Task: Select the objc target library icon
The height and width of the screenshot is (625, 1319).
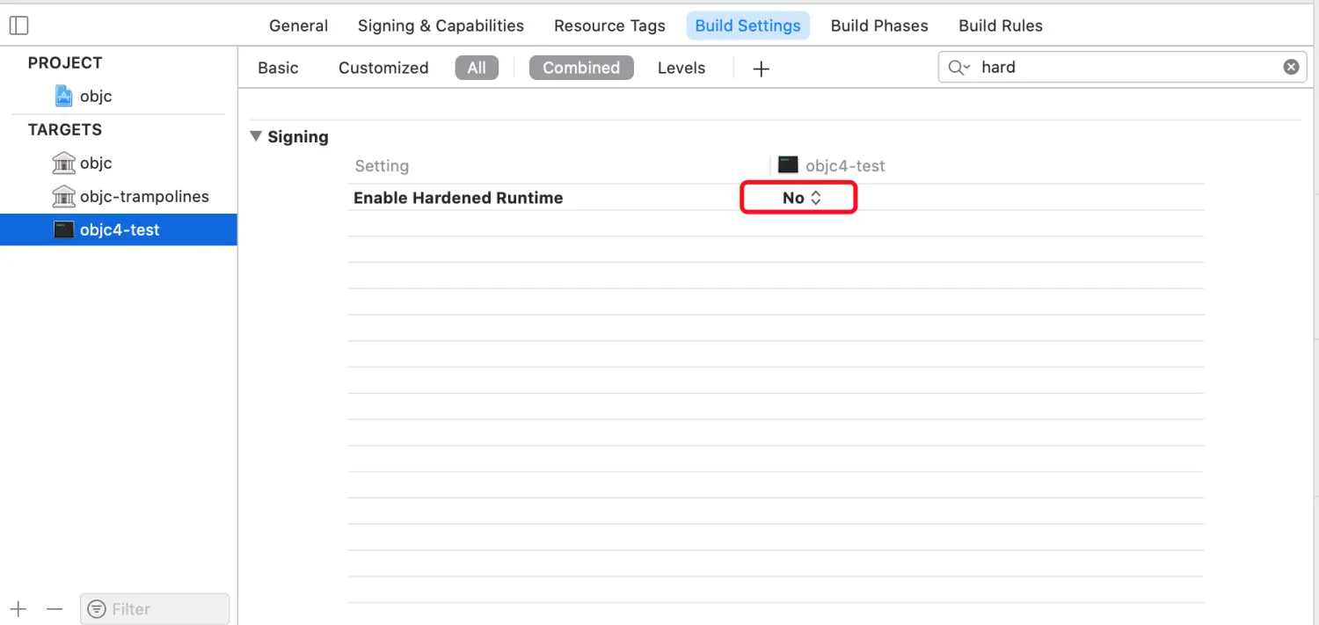Action: pyautogui.click(x=63, y=163)
